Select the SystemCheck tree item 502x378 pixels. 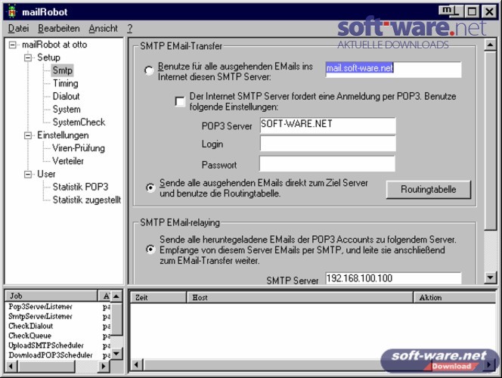pyautogui.click(x=79, y=122)
